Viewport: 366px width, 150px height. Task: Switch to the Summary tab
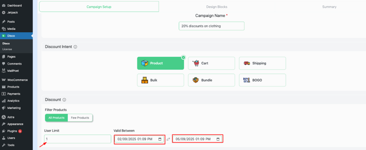point(329,7)
